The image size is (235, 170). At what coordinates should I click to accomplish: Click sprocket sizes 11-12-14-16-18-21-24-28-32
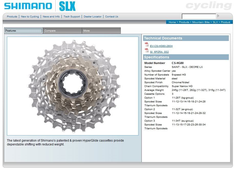point(189,113)
